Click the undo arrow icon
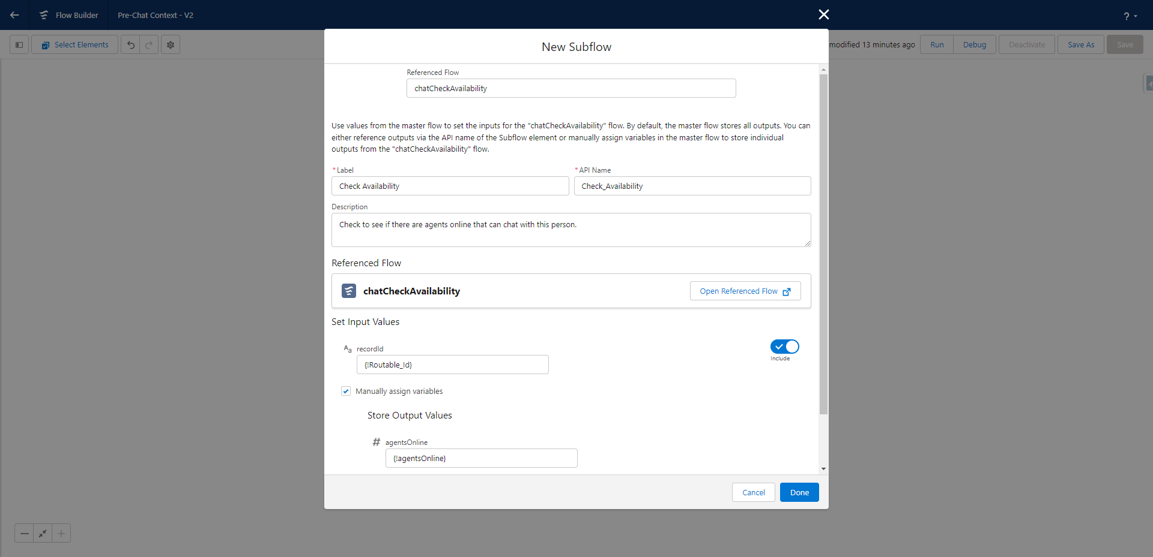Screen dimensions: 1153x557 (130, 45)
